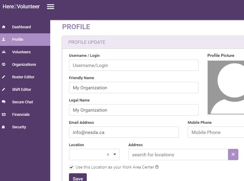The height and width of the screenshot is (181, 244).
Task: Open the Shift Editor menu item
Action: tap(21, 89)
